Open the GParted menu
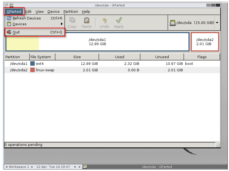The width and height of the screenshot is (229, 171). coord(14,11)
